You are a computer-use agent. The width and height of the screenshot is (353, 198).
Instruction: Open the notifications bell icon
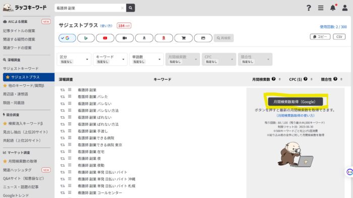pyautogui.click(x=333, y=8)
